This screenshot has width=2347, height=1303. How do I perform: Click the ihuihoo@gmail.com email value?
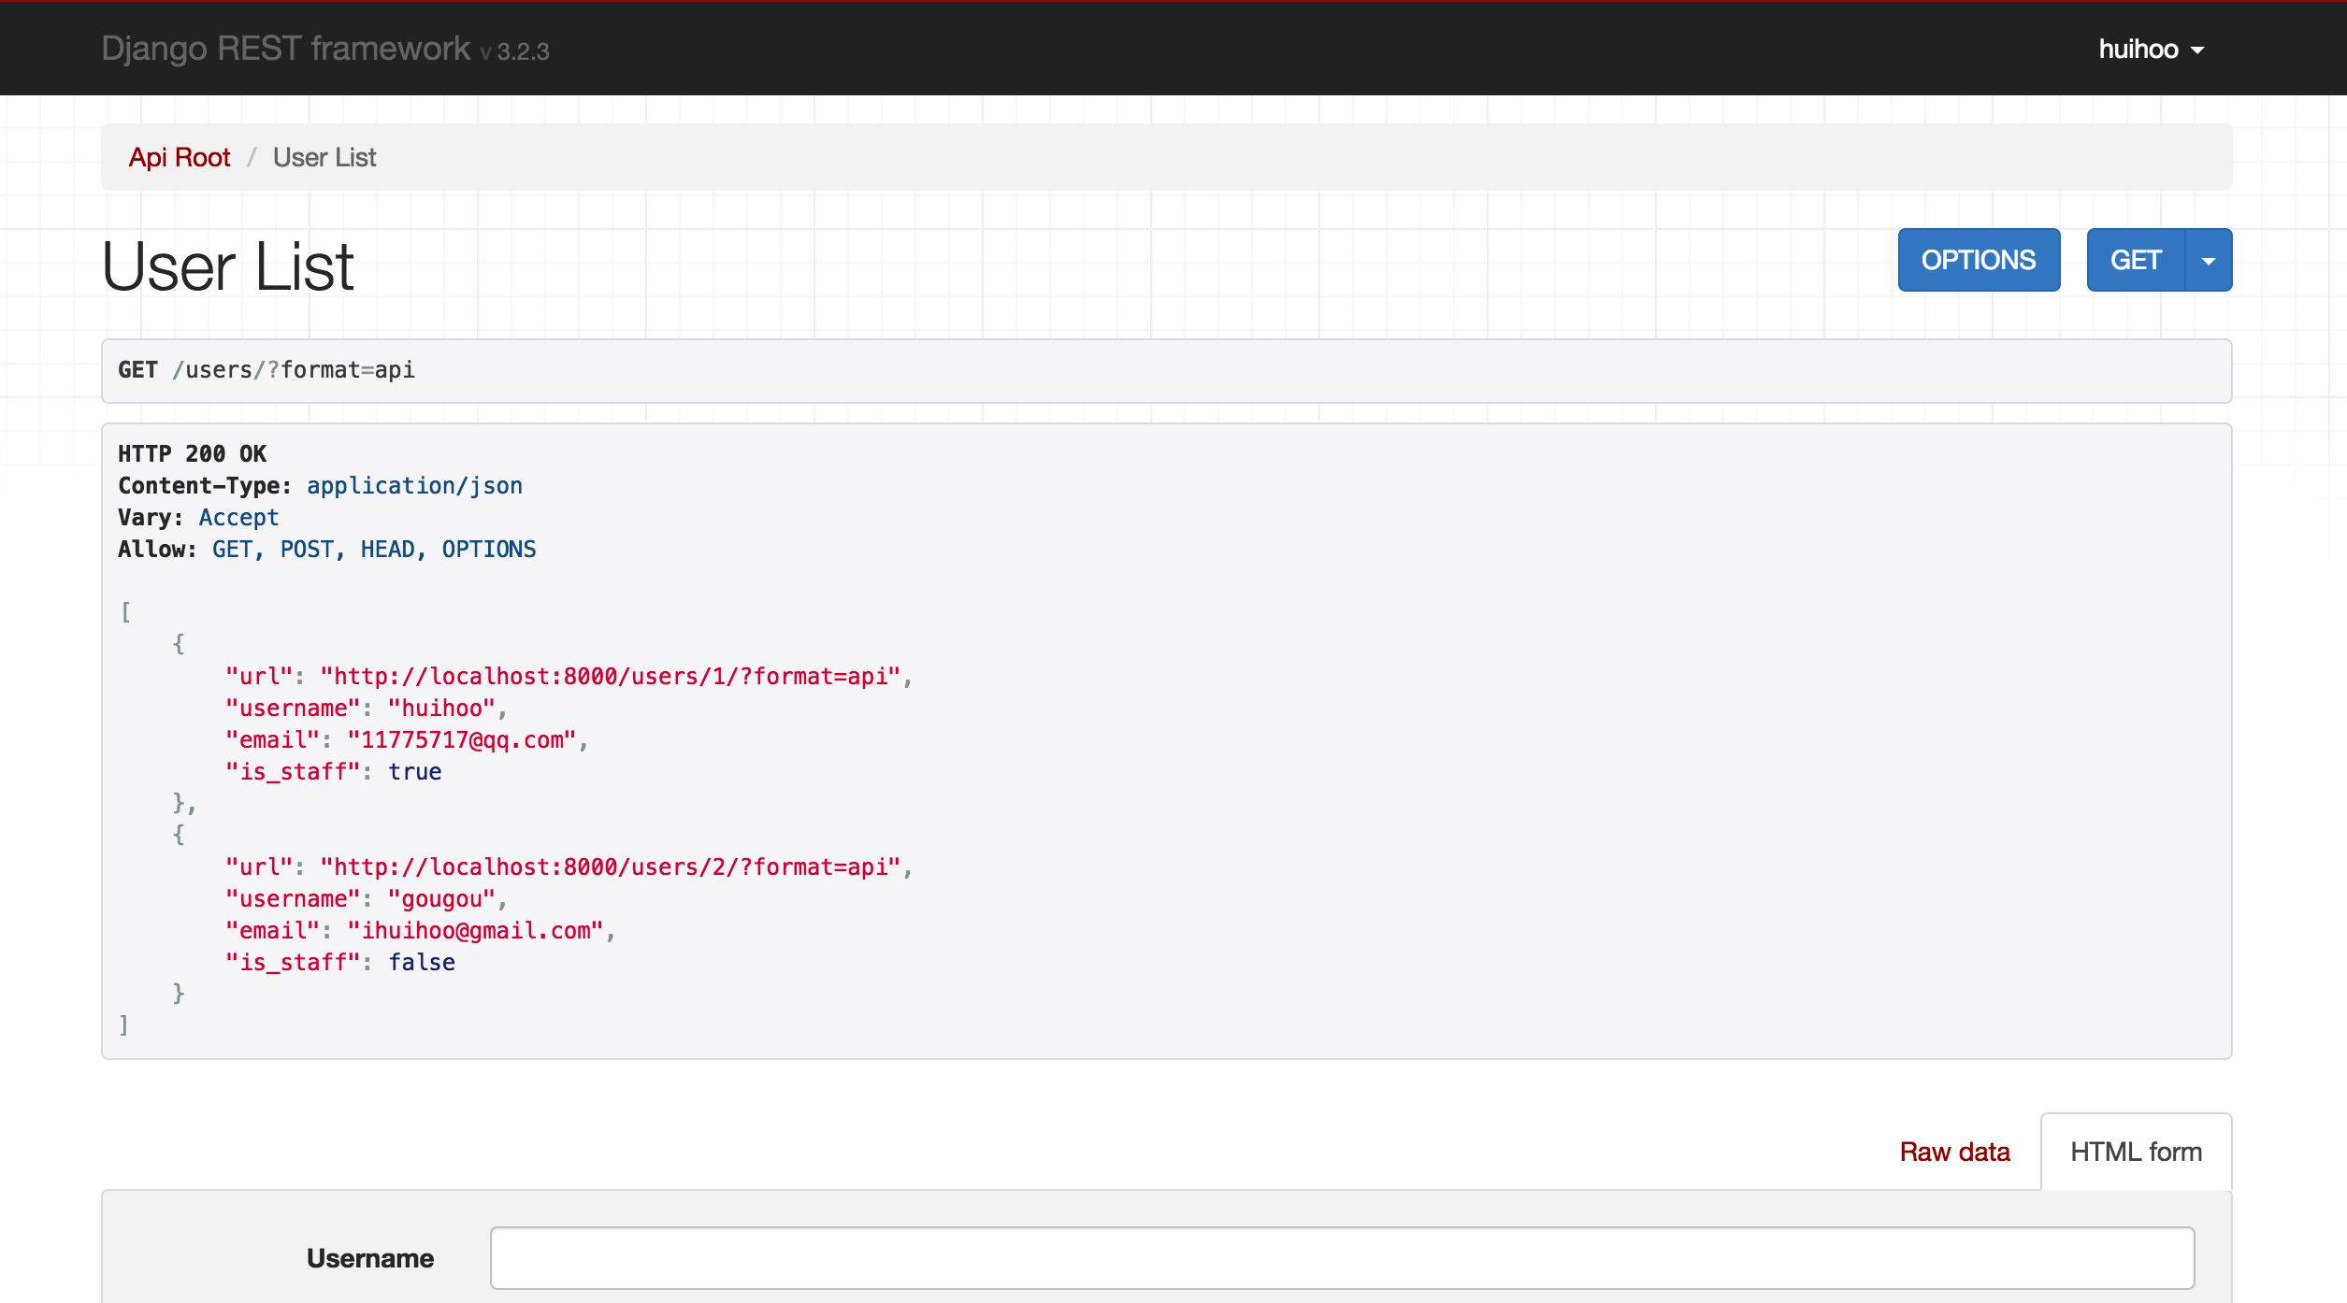[x=476, y=930]
